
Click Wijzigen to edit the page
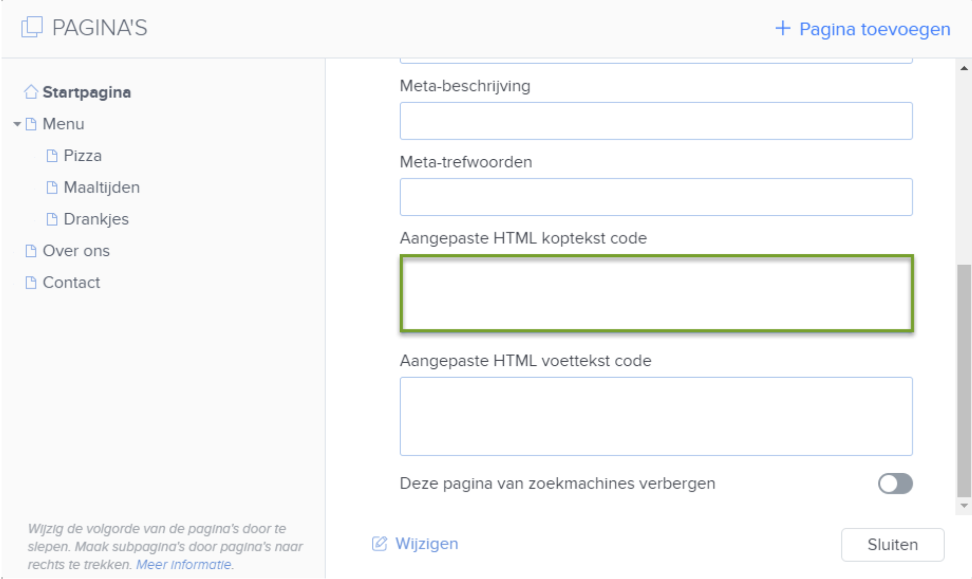(426, 543)
